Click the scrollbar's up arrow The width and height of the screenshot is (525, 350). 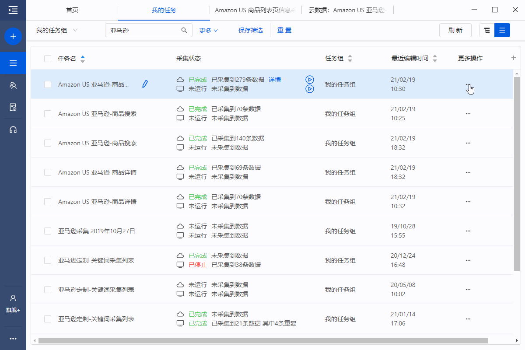517,73
